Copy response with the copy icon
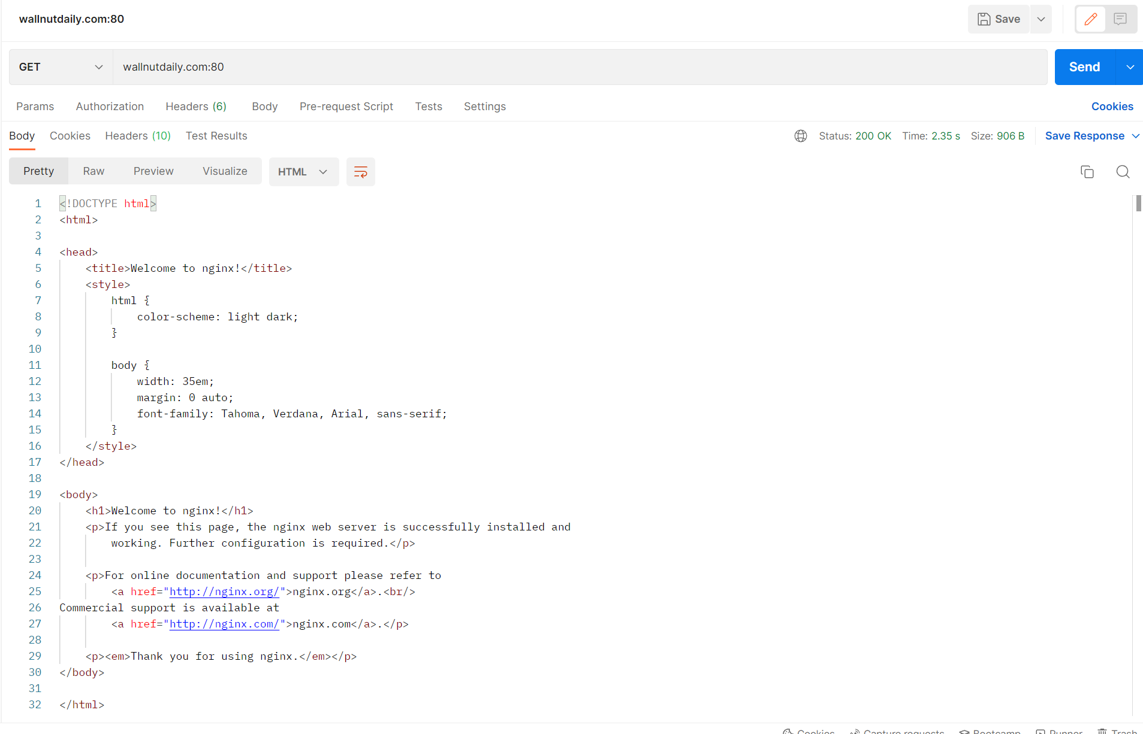Screen dimensions: 1143x734 [1087, 172]
